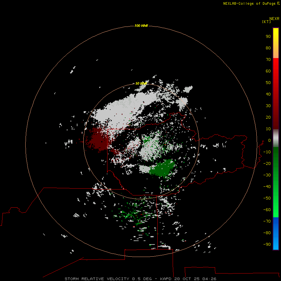This screenshot has height=281, width=281.
Task: Click the -20 value on velocity scale
Action: [x=267, y=163]
